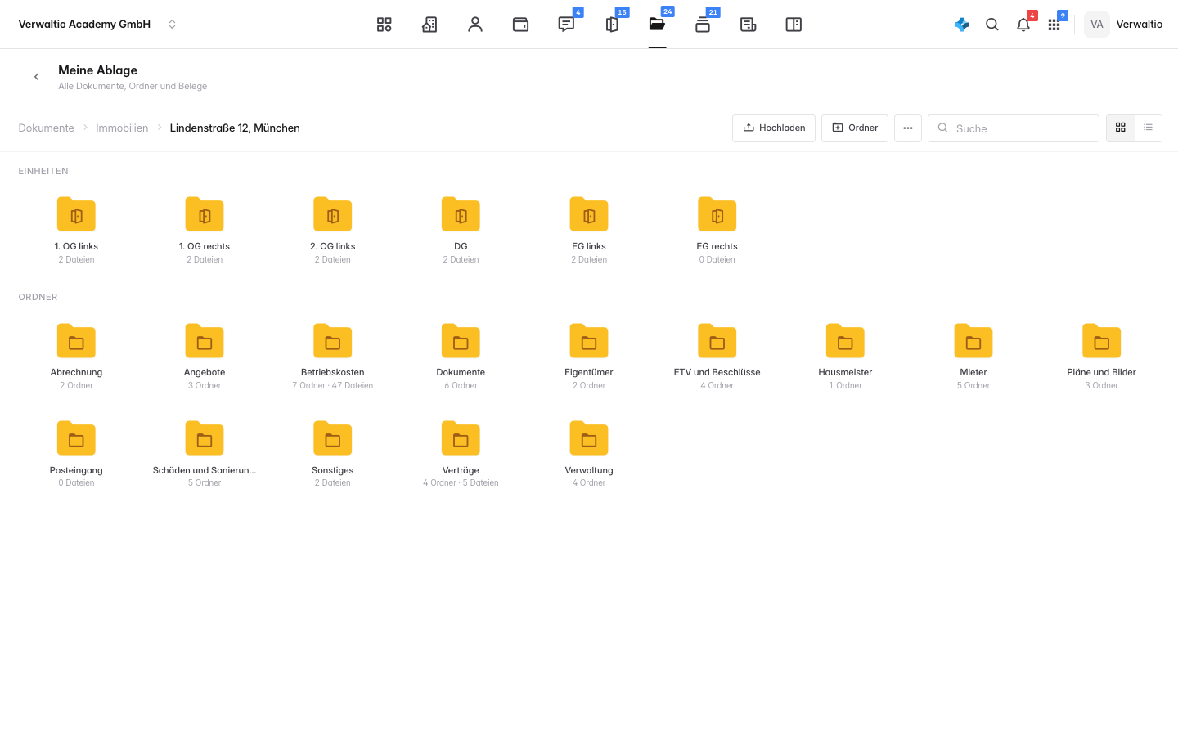Image resolution: width=1178 pixels, height=736 pixels.
Task: Toggle the side panel layout icon in navigation
Action: (794, 25)
